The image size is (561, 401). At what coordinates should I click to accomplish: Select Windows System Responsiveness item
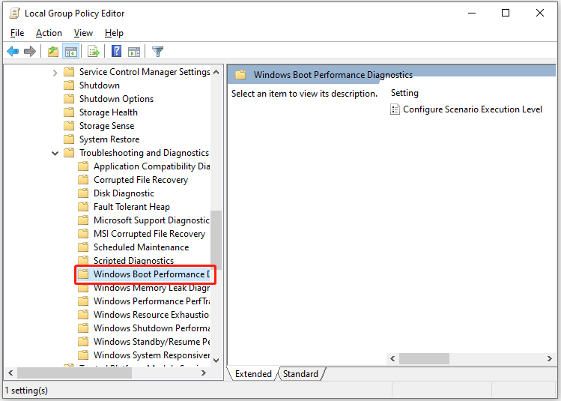[x=152, y=355]
